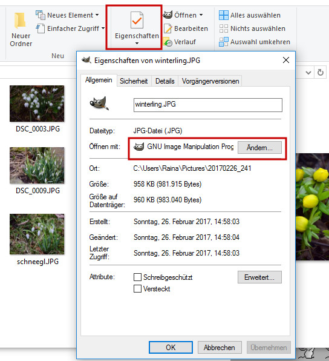Click Alles auswählen text
The height and width of the screenshot is (361, 329).
coord(255,15)
